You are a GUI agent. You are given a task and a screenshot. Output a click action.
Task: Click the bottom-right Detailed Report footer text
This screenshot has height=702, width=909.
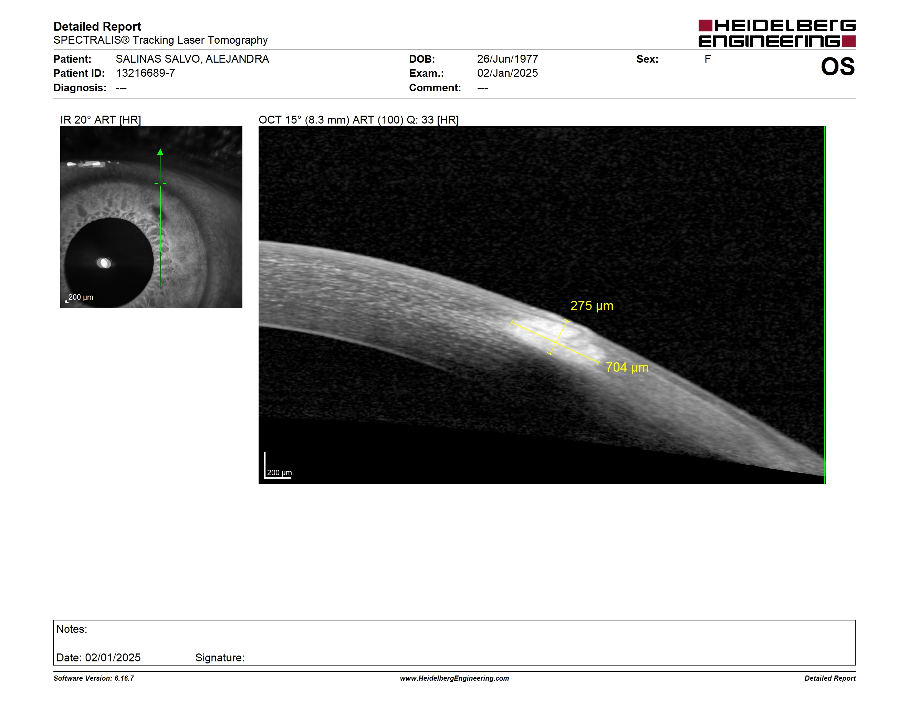[830, 678]
